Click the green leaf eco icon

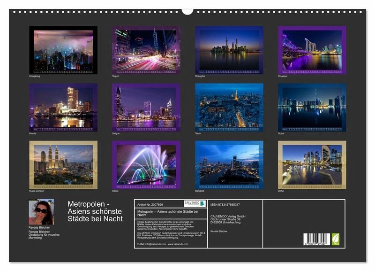[335, 239]
